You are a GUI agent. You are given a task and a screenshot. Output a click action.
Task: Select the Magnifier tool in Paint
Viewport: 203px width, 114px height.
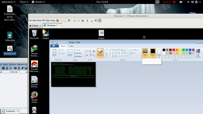click(x=94, y=55)
